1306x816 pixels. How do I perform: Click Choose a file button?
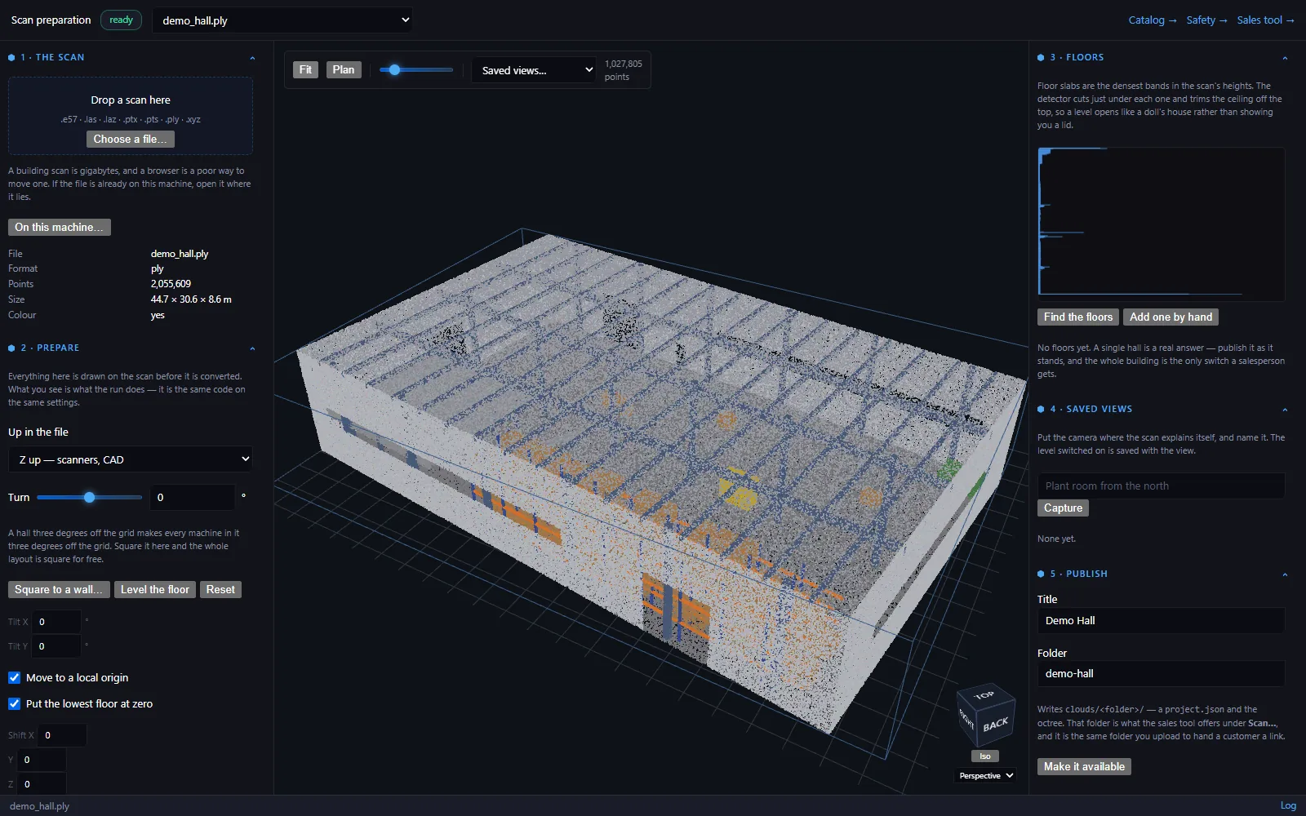(x=131, y=139)
